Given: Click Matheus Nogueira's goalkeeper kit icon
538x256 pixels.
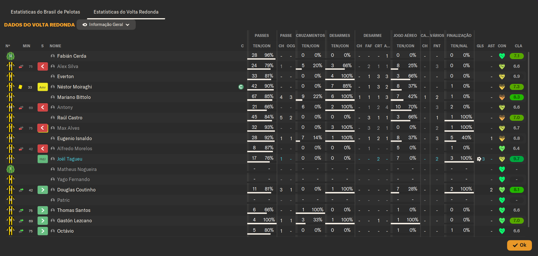Looking at the screenshot, I should (11, 169).
